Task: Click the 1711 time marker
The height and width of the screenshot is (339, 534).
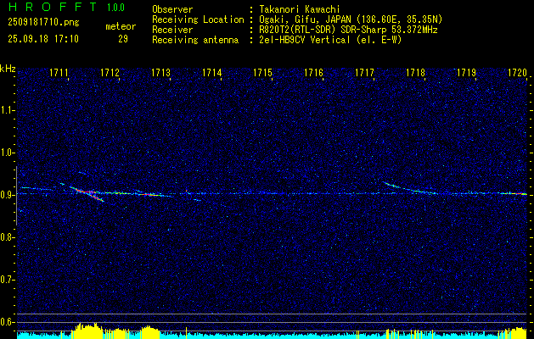Action: tap(59, 74)
